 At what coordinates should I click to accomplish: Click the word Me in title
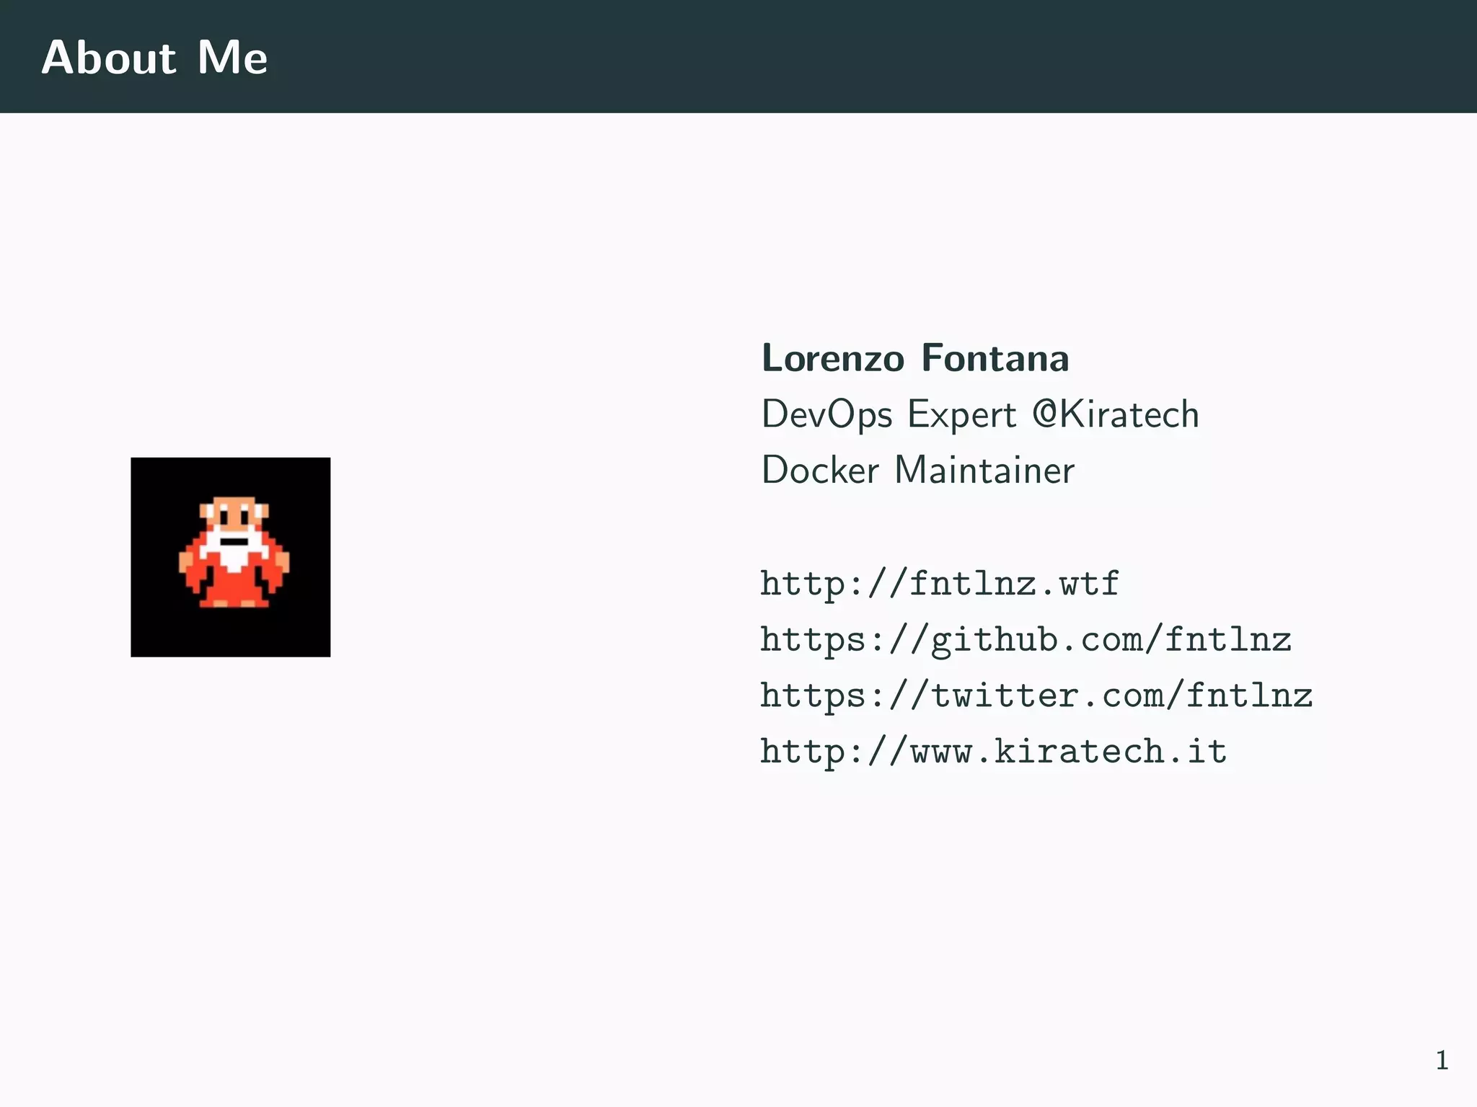pos(232,58)
